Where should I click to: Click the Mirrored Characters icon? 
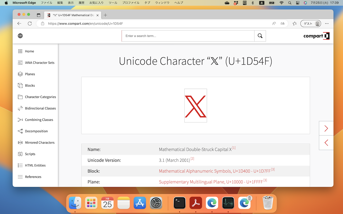[20, 143]
